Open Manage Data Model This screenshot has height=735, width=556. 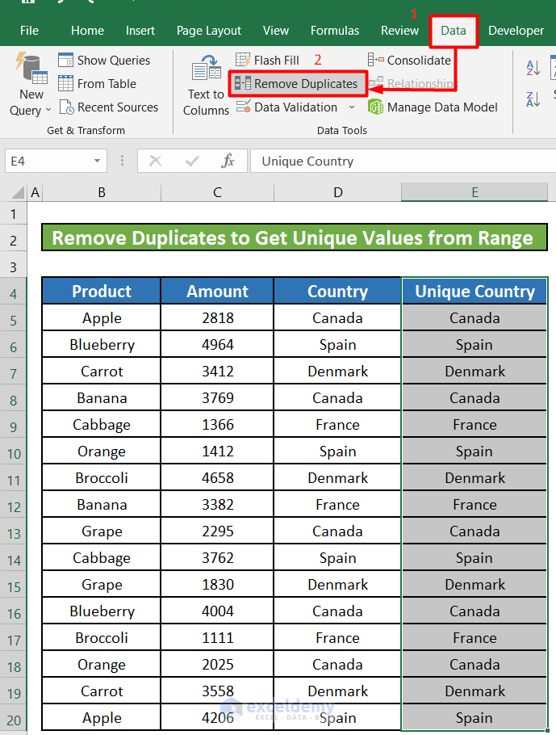tap(433, 107)
